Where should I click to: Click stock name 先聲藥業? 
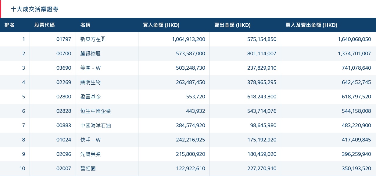[x=91, y=154]
